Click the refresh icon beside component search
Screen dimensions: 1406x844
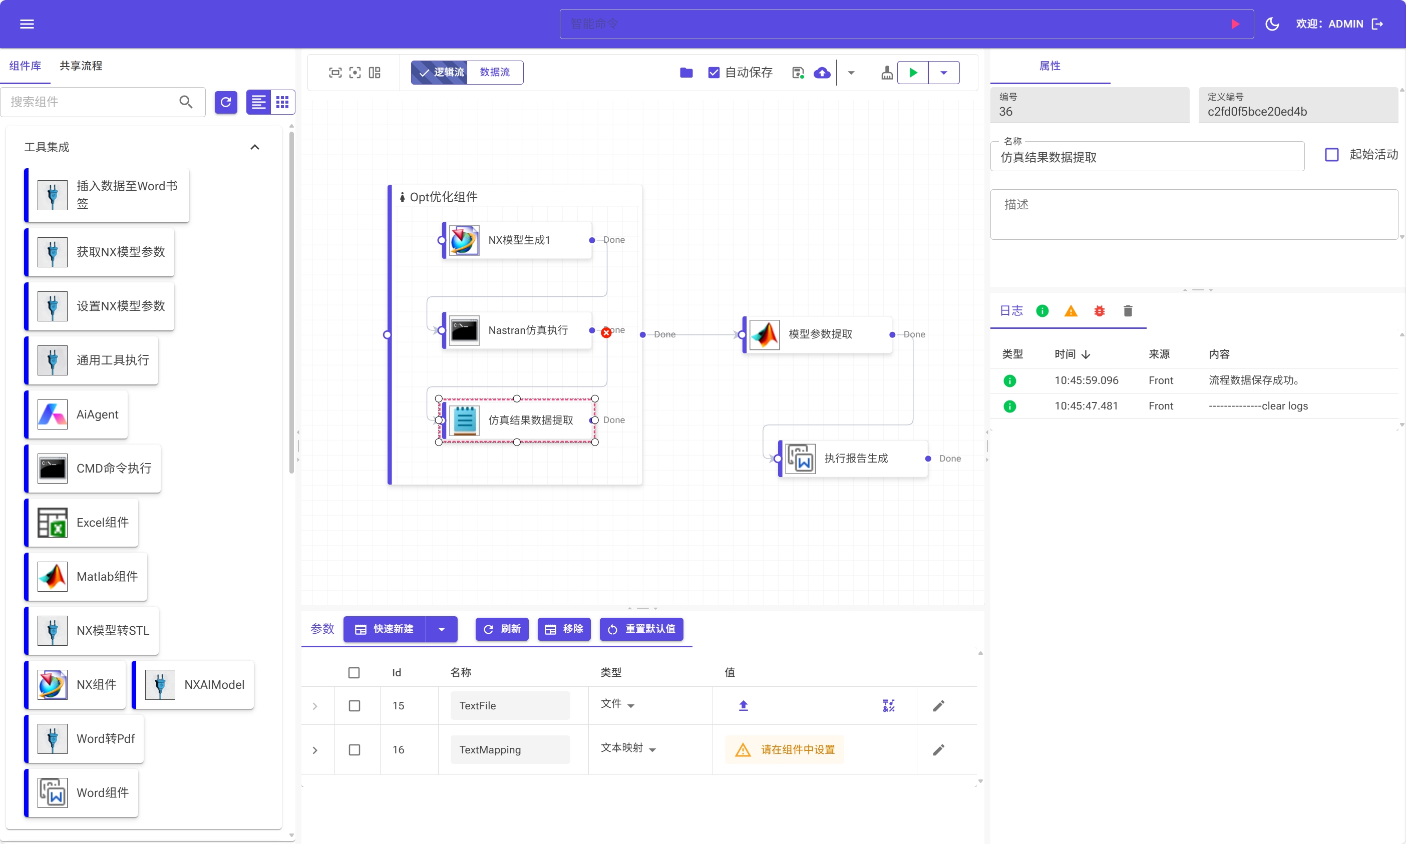226,102
